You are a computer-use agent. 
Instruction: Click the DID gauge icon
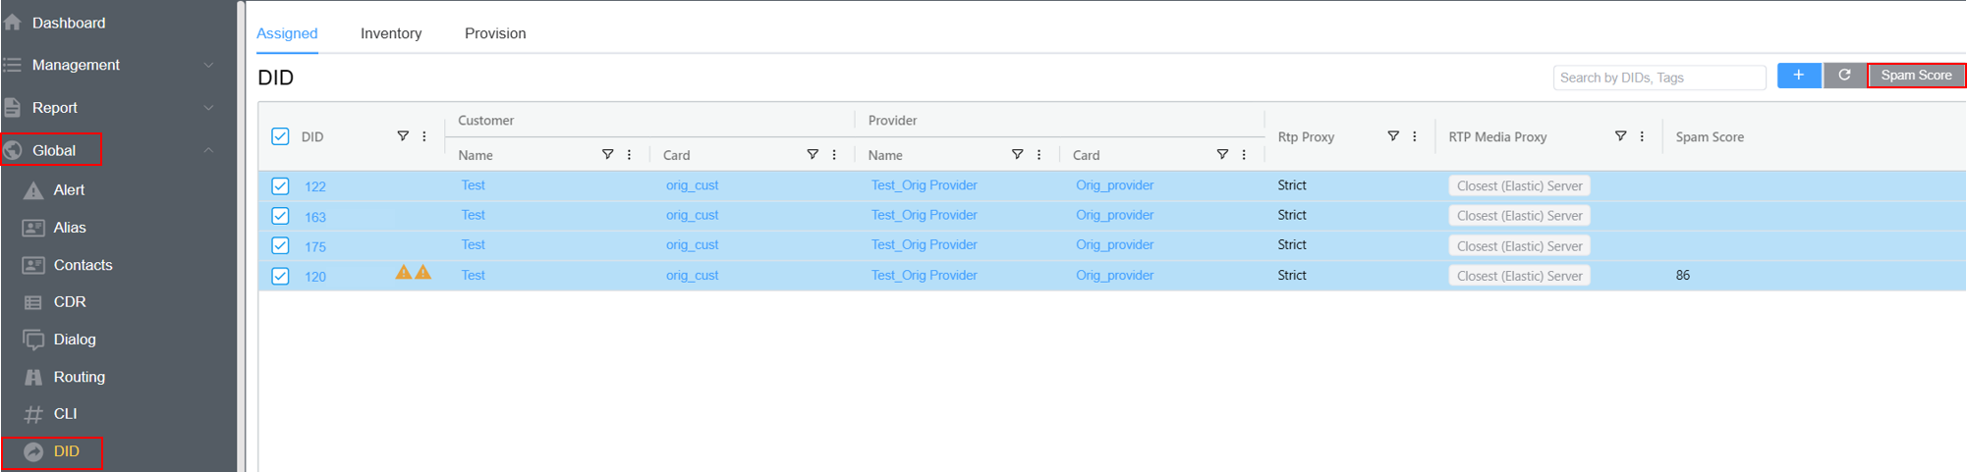pos(33,451)
